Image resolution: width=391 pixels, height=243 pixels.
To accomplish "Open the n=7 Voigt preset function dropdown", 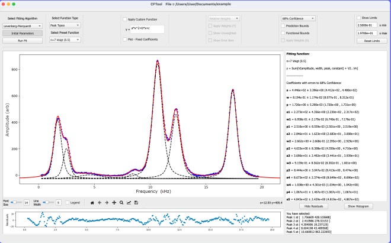I will click(x=64, y=40).
